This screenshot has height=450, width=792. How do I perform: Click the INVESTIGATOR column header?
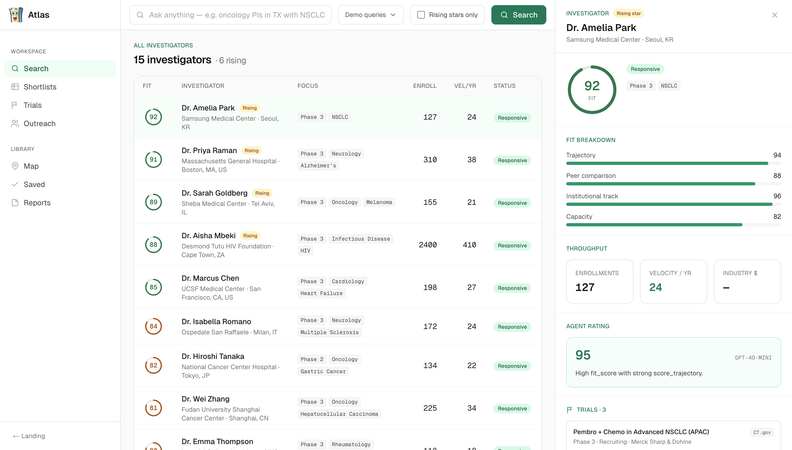point(203,86)
